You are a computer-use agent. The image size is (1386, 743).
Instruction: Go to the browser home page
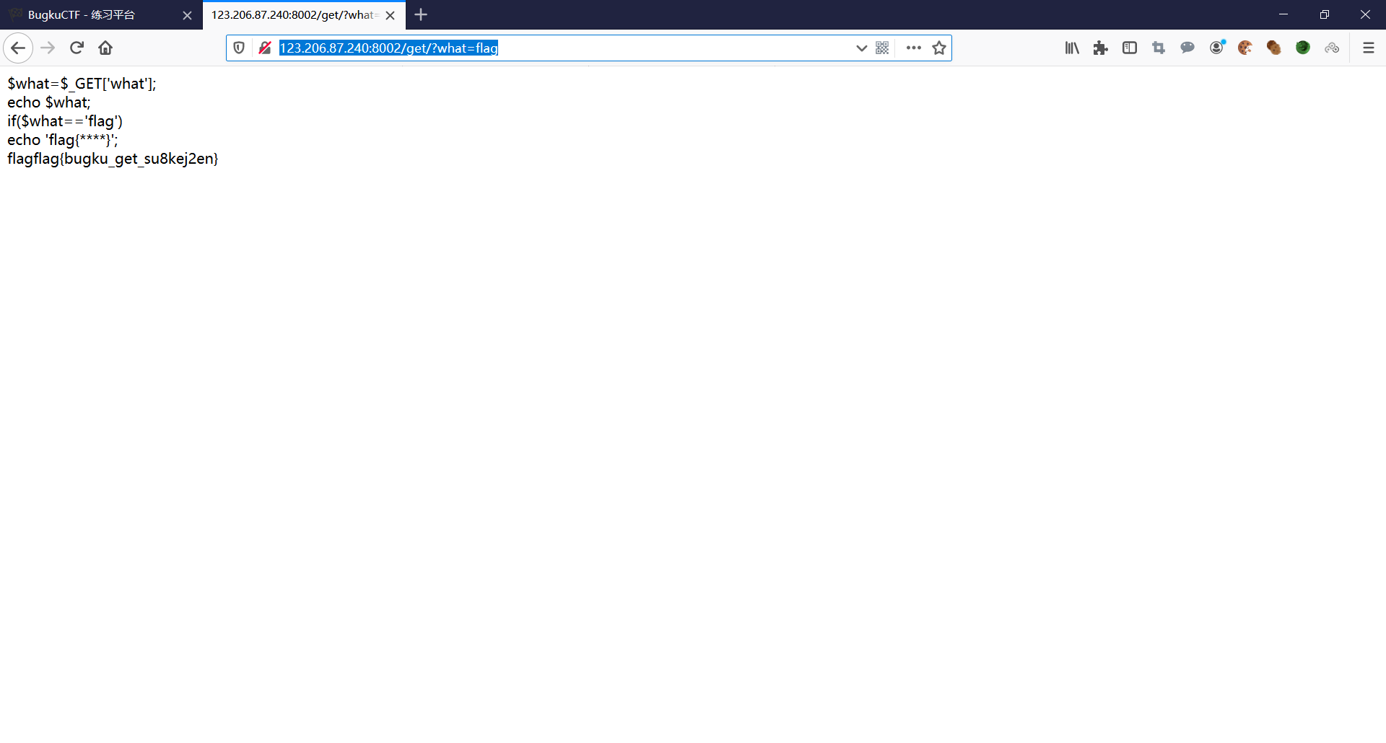click(105, 48)
